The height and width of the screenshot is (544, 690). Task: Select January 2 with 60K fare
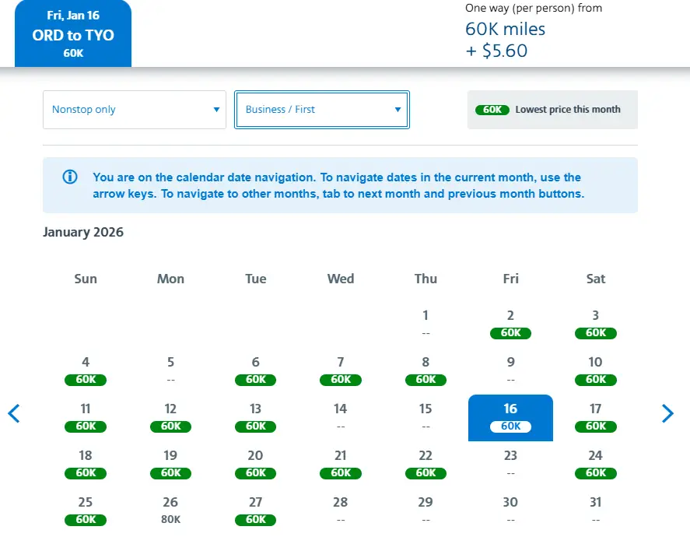coord(510,323)
